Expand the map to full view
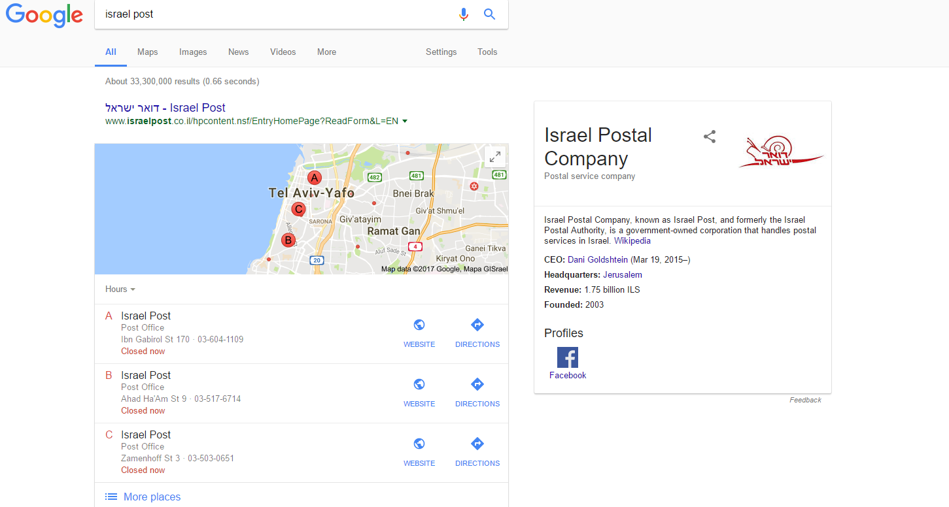 click(x=495, y=156)
